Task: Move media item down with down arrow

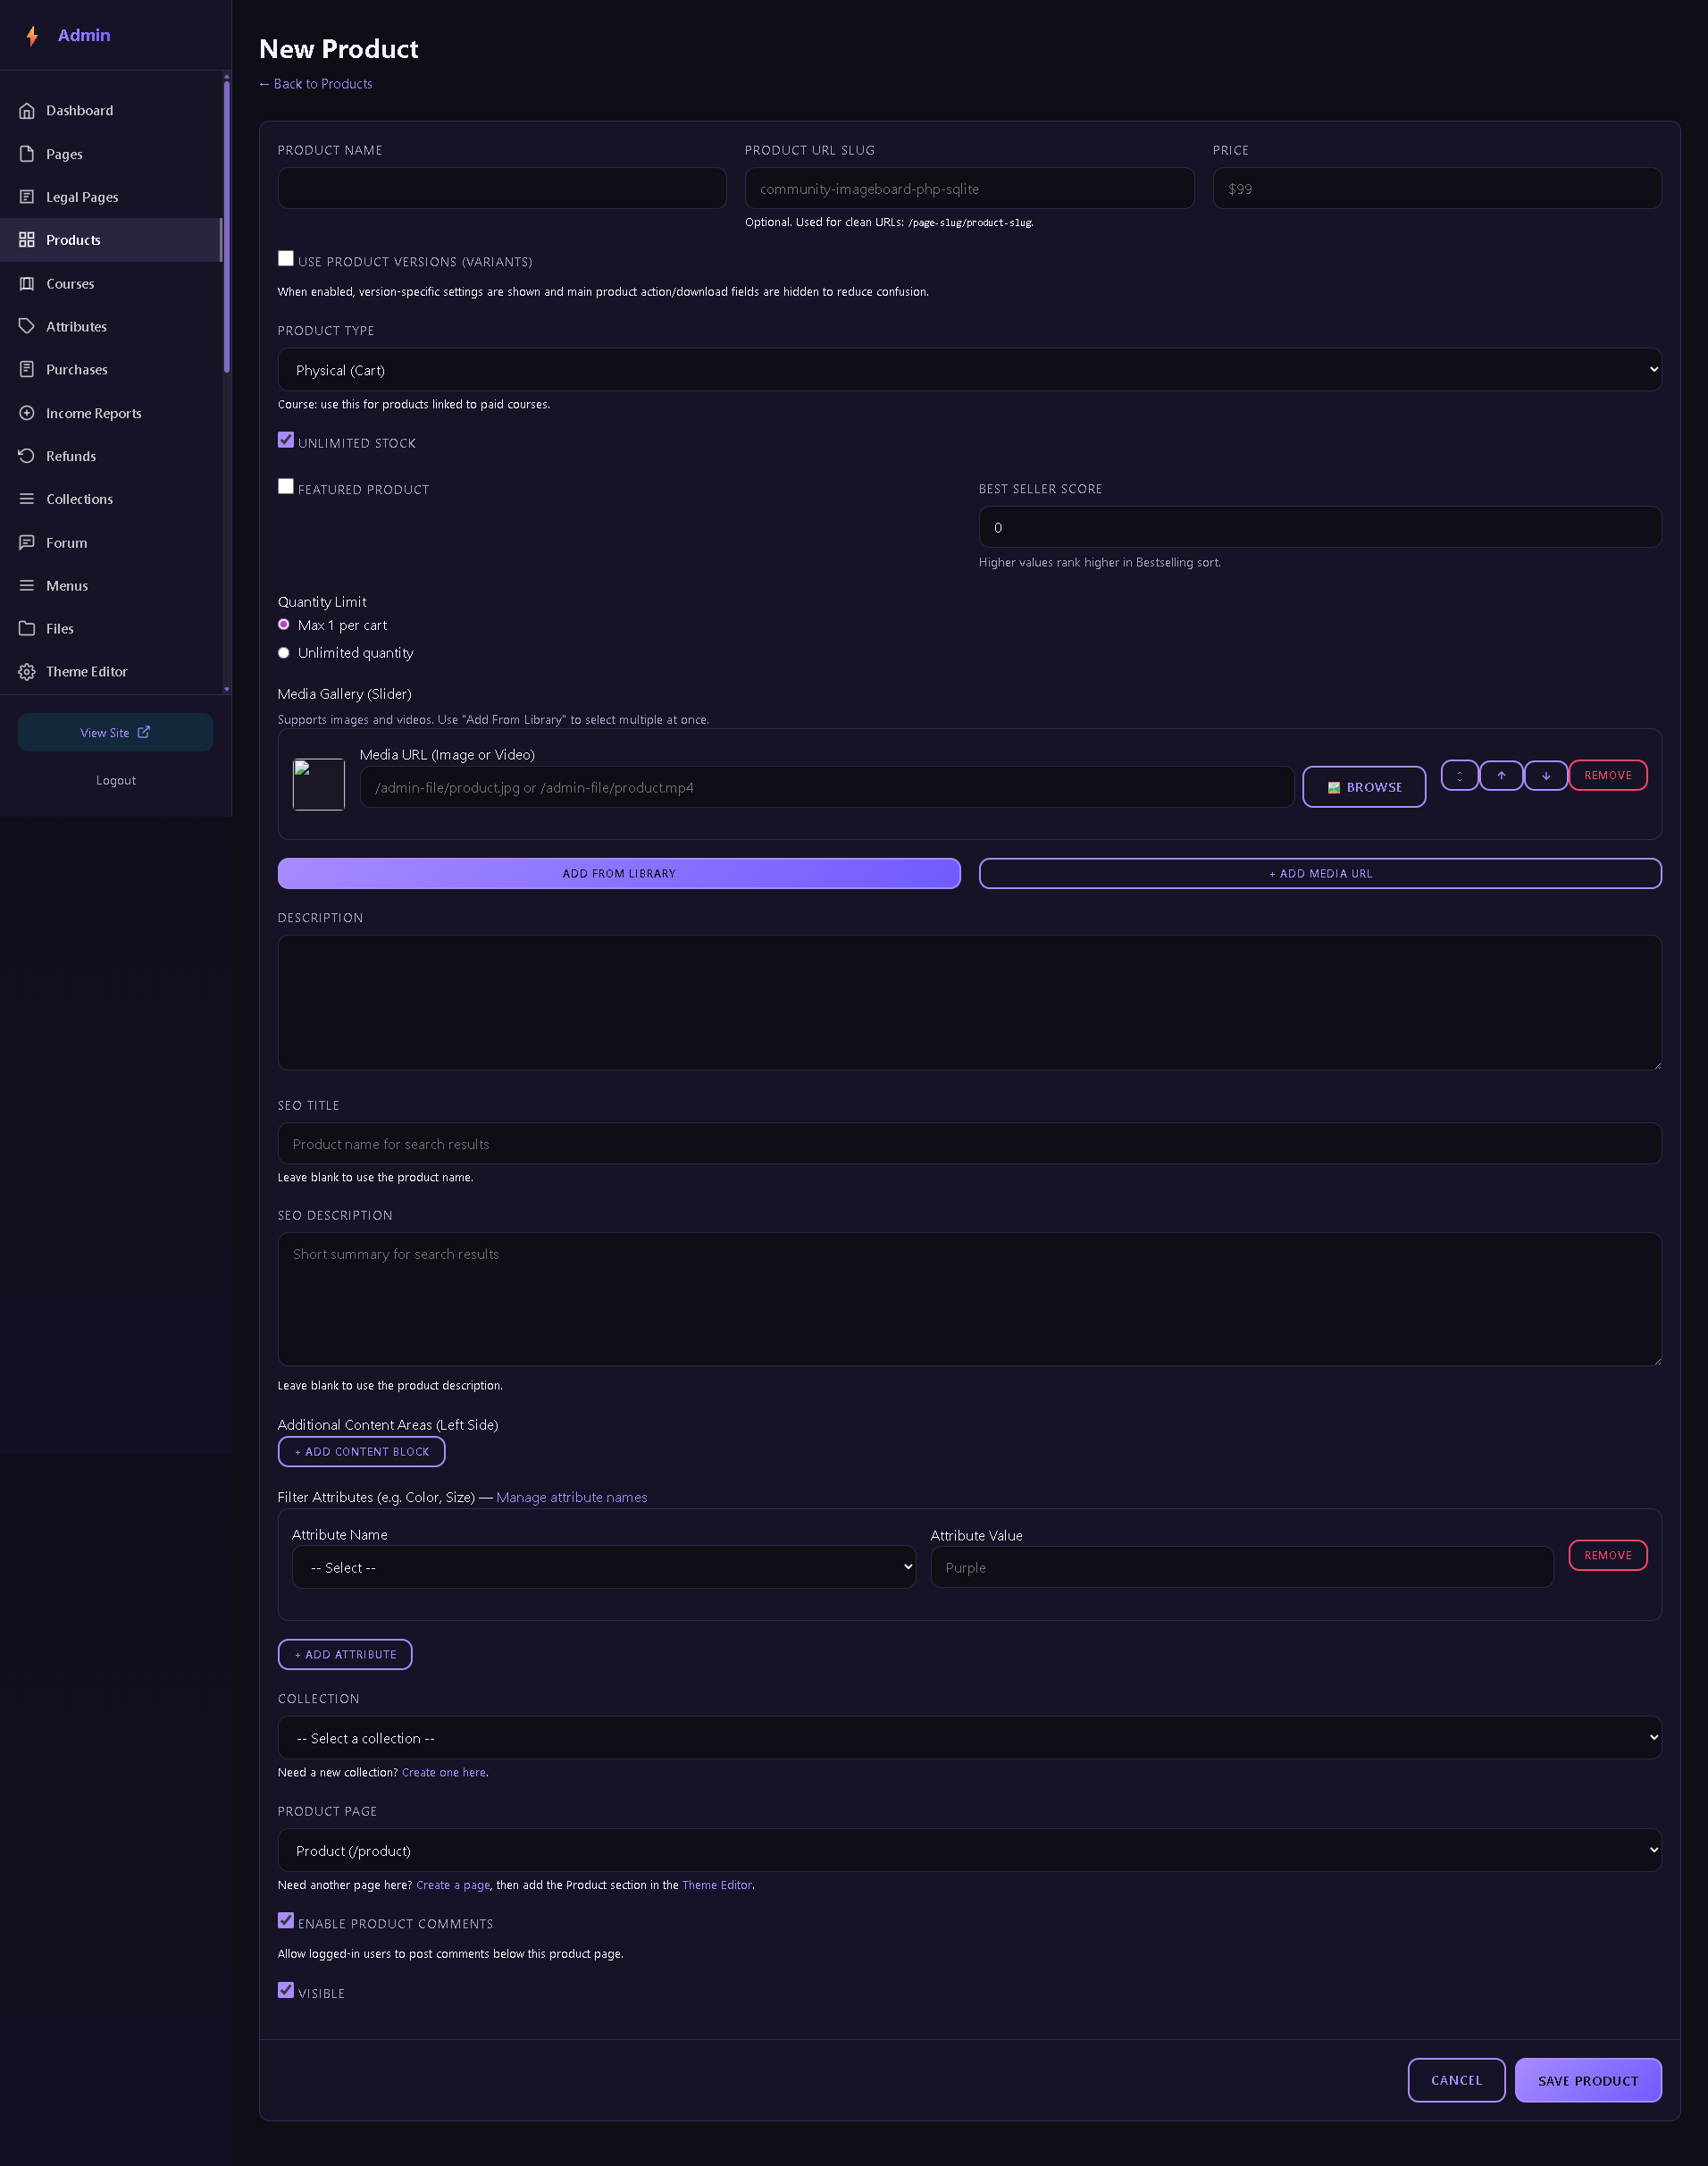Action: pyautogui.click(x=1546, y=775)
